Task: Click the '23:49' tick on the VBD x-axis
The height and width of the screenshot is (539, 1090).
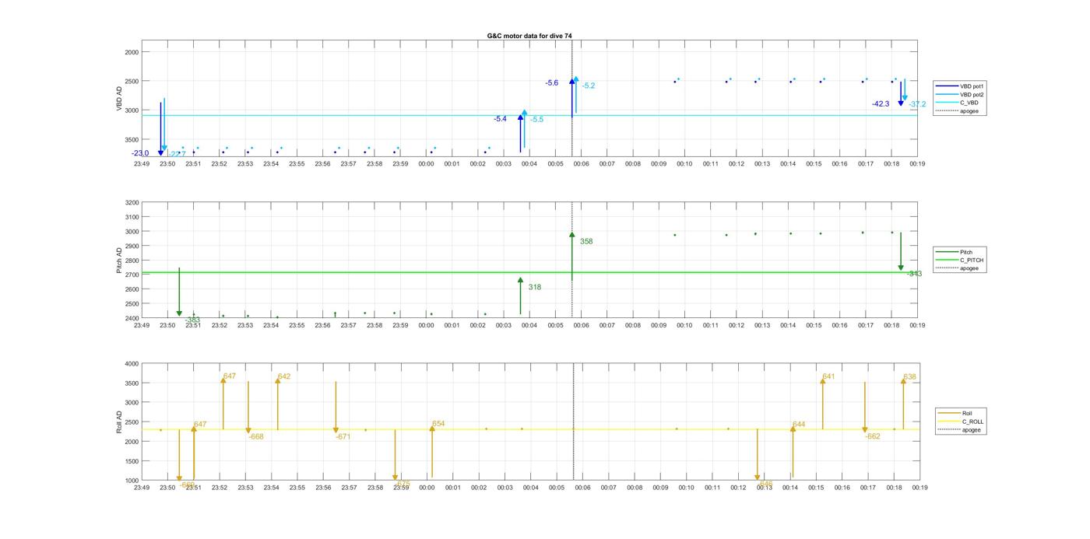Action: [141, 164]
